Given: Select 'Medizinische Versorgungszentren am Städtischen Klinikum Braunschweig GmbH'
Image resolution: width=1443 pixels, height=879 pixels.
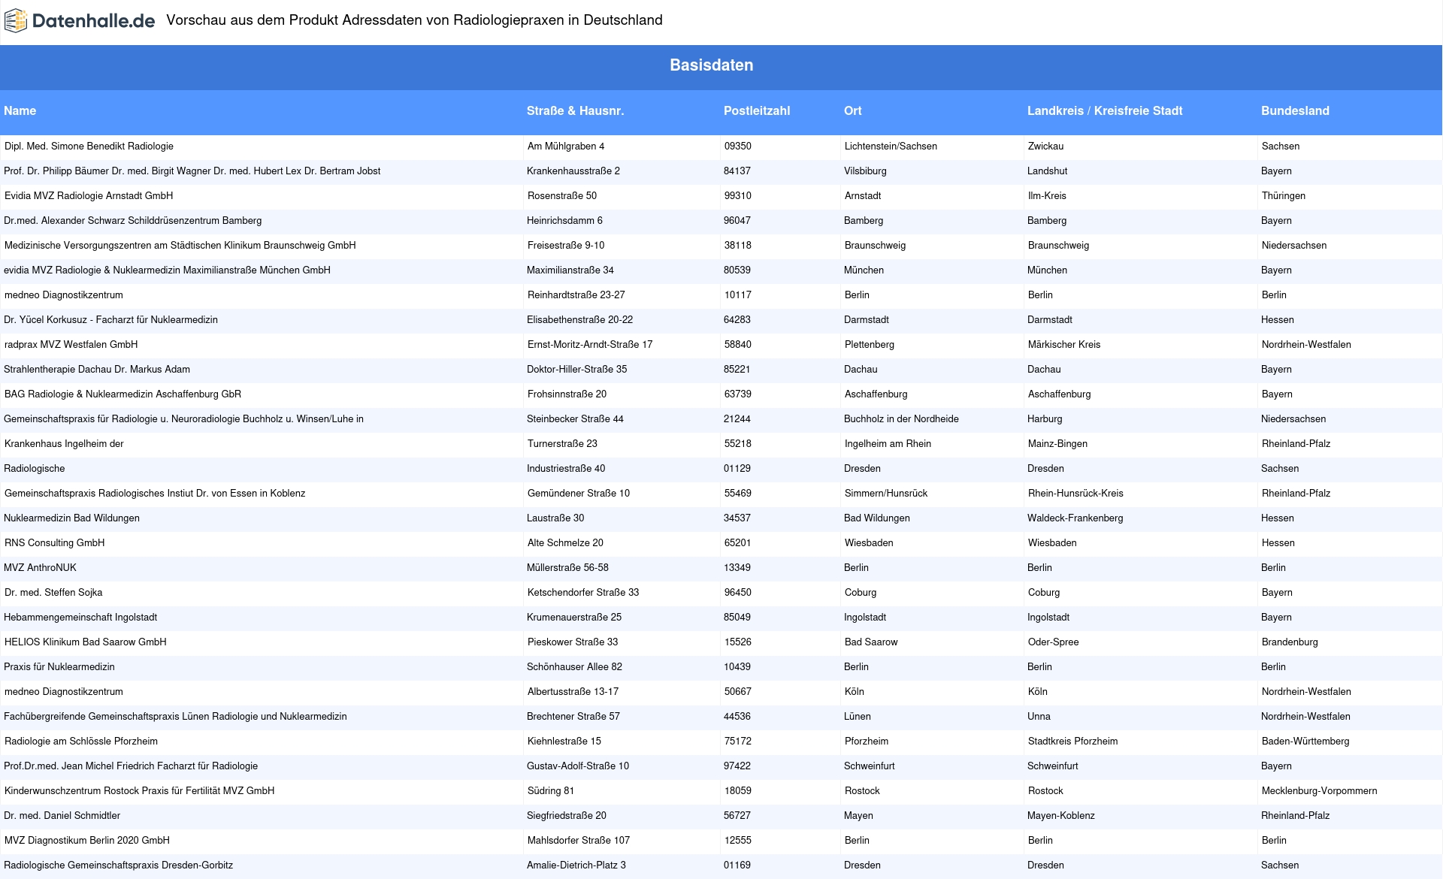Looking at the screenshot, I should pyautogui.click(x=180, y=246).
